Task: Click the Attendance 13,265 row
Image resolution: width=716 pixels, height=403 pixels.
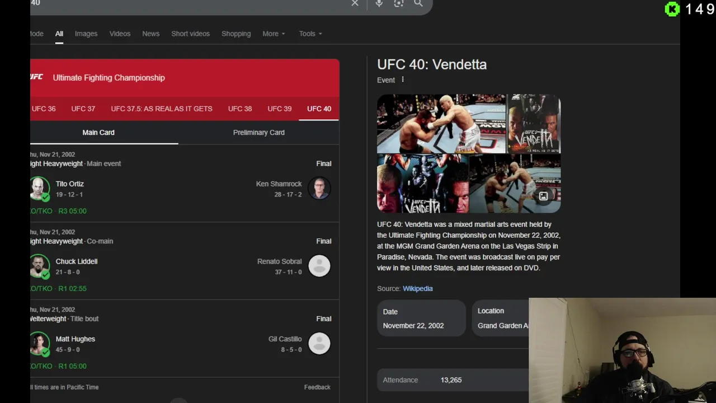Action: (x=453, y=379)
